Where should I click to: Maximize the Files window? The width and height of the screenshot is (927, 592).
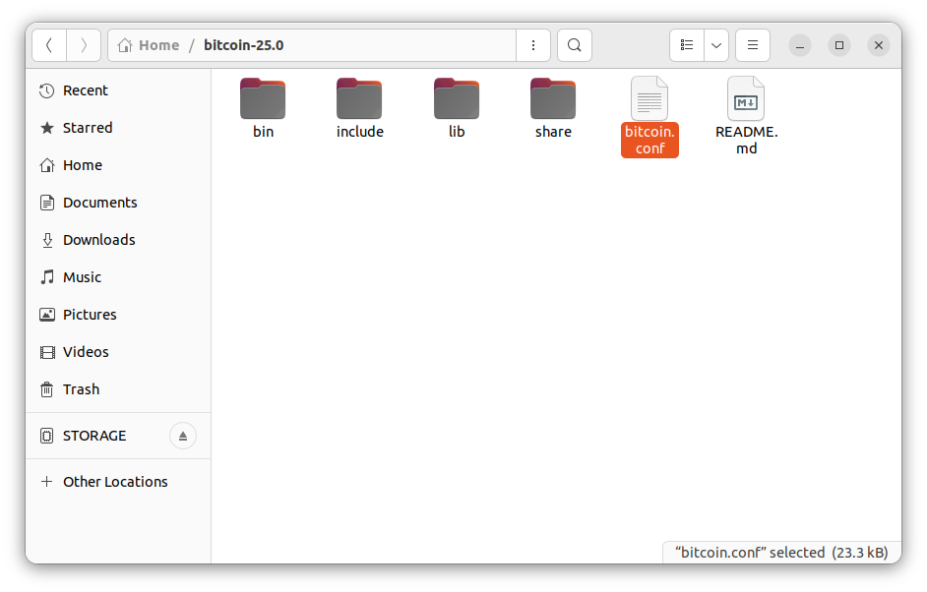coord(838,45)
